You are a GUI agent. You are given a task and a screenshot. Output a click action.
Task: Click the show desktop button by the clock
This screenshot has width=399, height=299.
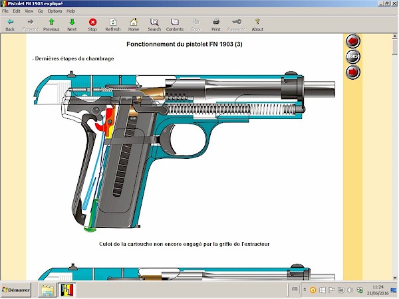pos(394,290)
